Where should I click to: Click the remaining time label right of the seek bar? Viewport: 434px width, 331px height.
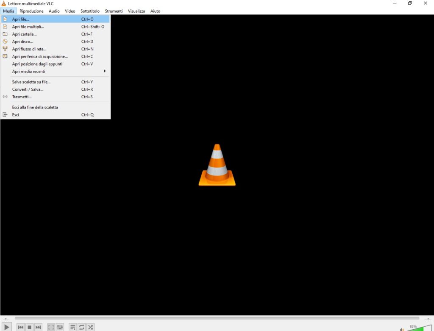click(x=428, y=319)
